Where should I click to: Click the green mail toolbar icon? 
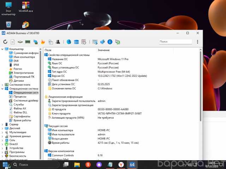pos(118,42)
